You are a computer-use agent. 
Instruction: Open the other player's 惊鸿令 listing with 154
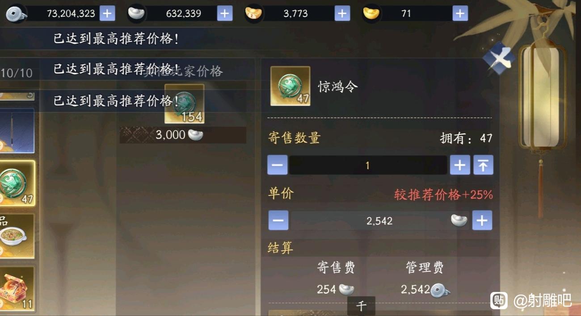[184, 104]
